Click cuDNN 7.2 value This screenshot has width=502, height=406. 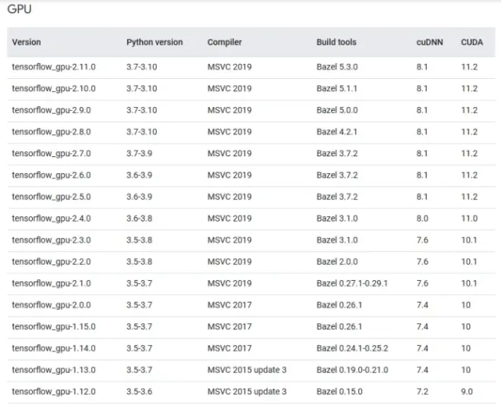[422, 392]
